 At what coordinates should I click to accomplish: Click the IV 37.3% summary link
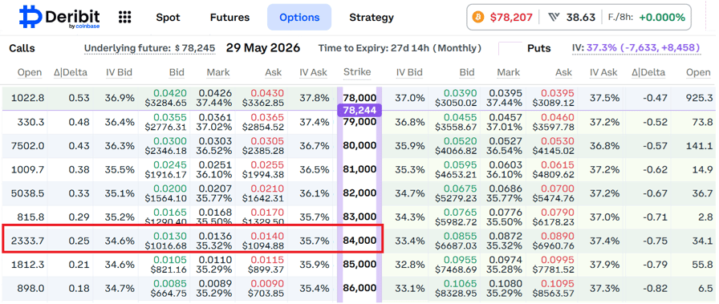coord(636,47)
